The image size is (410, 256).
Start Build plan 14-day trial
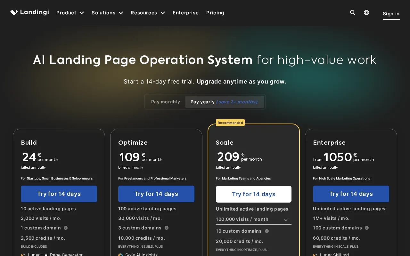pyautogui.click(x=59, y=194)
